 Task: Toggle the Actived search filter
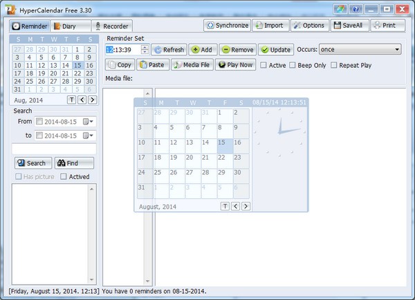[x=63, y=176]
